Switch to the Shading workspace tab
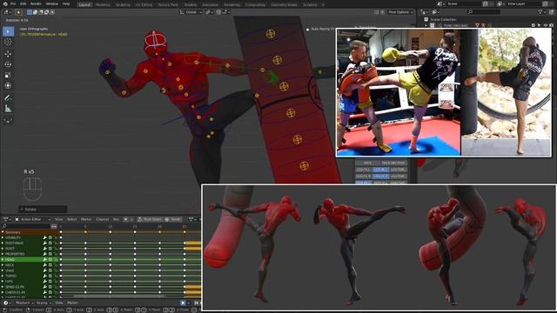This screenshot has width=557, height=313. pos(191,4)
